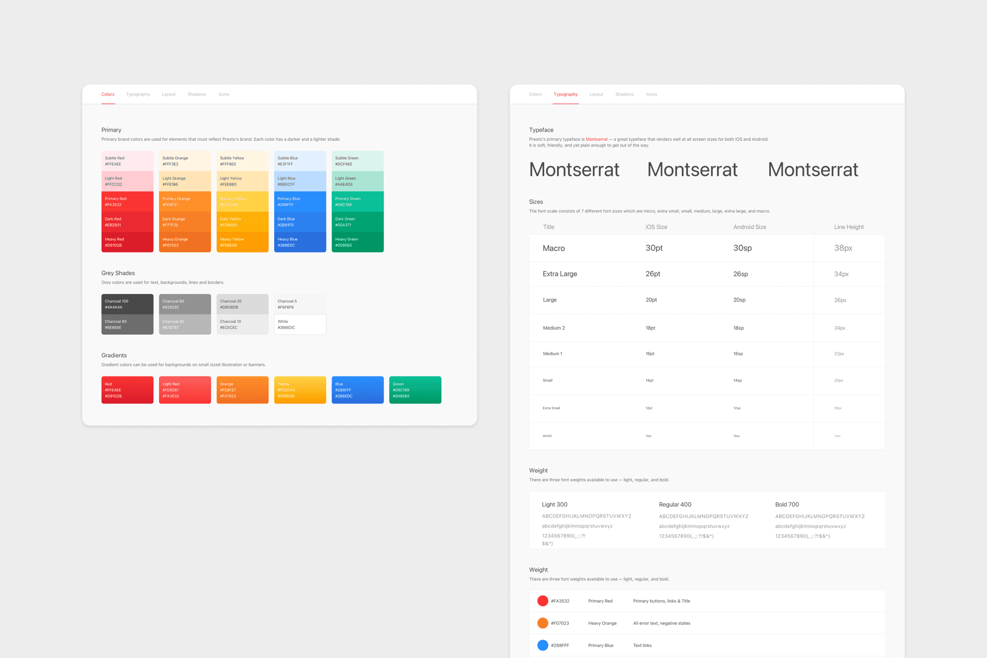
Task: Click the Regular 400 weight heading
Action: click(675, 505)
